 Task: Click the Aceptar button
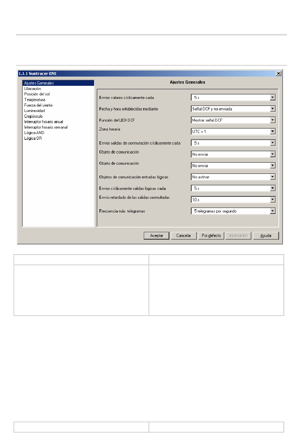pos(157,235)
